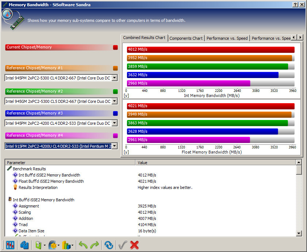Select the Benchmark Results row
This screenshot has width=307, height=252.
[x=150, y=168]
